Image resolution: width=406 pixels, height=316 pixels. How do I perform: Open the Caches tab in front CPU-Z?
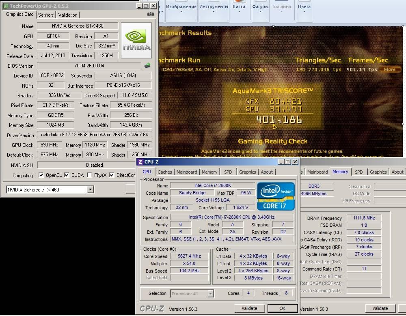(x=165, y=172)
